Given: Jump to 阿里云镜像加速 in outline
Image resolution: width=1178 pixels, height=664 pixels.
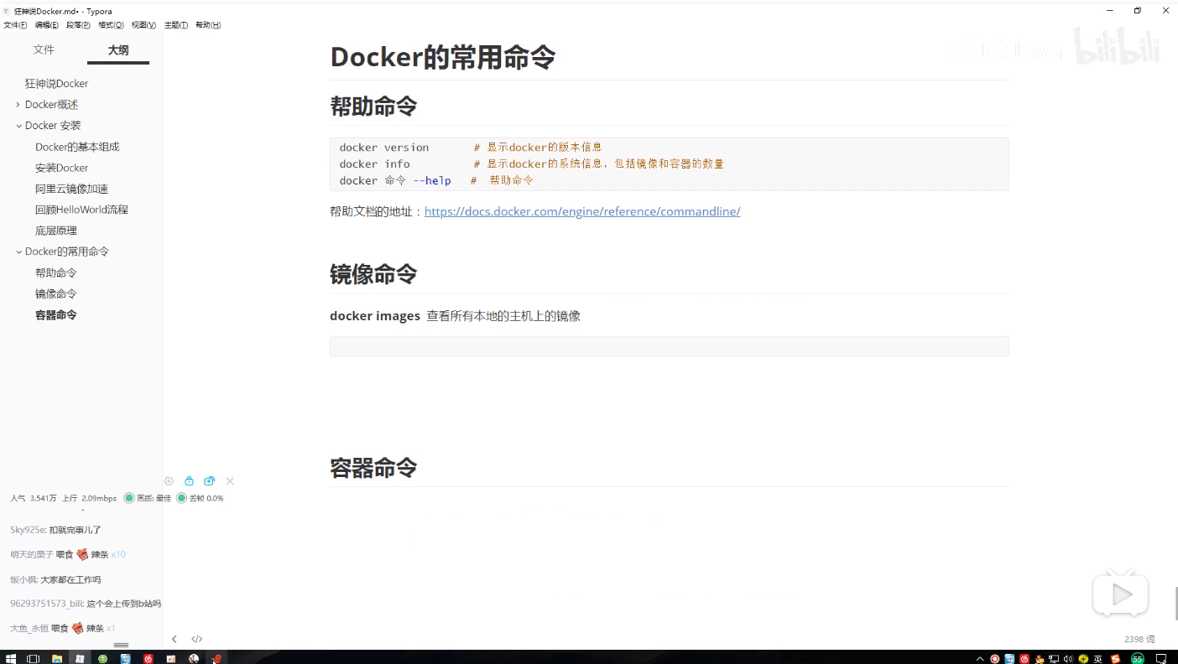Looking at the screenshot, I should click(x=71, y=189).
